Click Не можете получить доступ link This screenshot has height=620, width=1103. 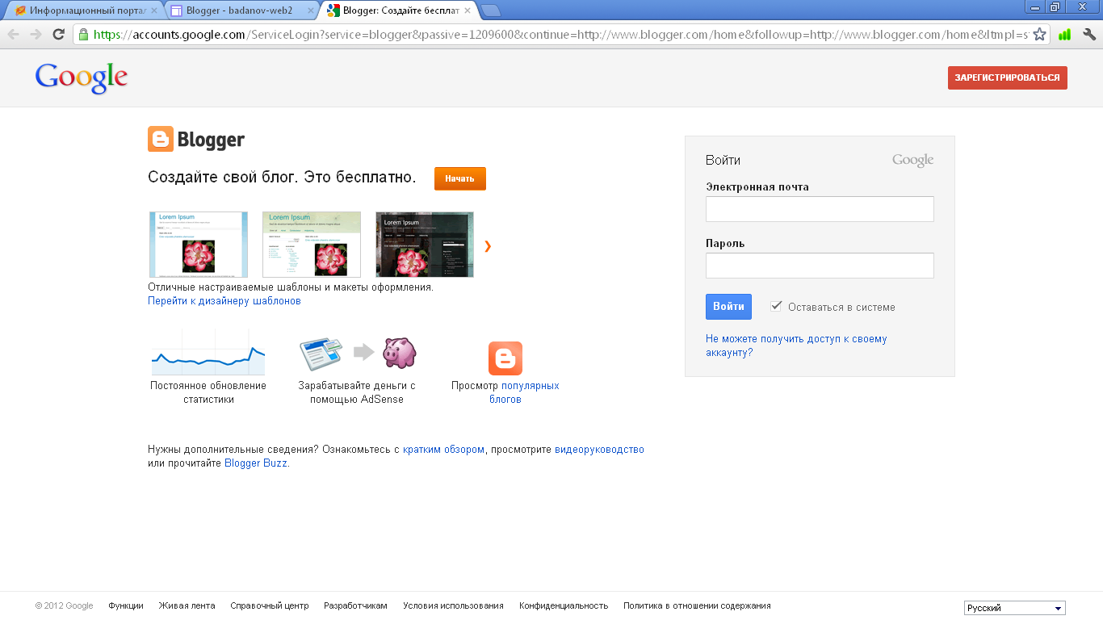tap(796, 346)
